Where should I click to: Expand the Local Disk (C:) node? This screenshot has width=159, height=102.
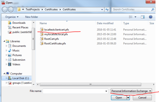point(6,78)
